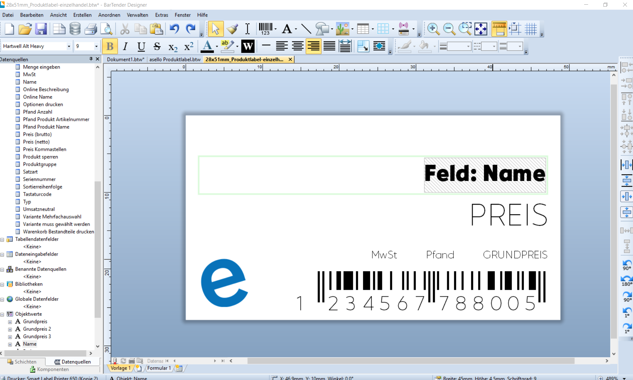The width and height of the screenshot is (633, 380).
Task: Expand the Grundpreis object value node
Action: coord(10,322)
